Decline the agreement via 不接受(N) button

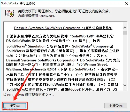click(x=116, y=106)
